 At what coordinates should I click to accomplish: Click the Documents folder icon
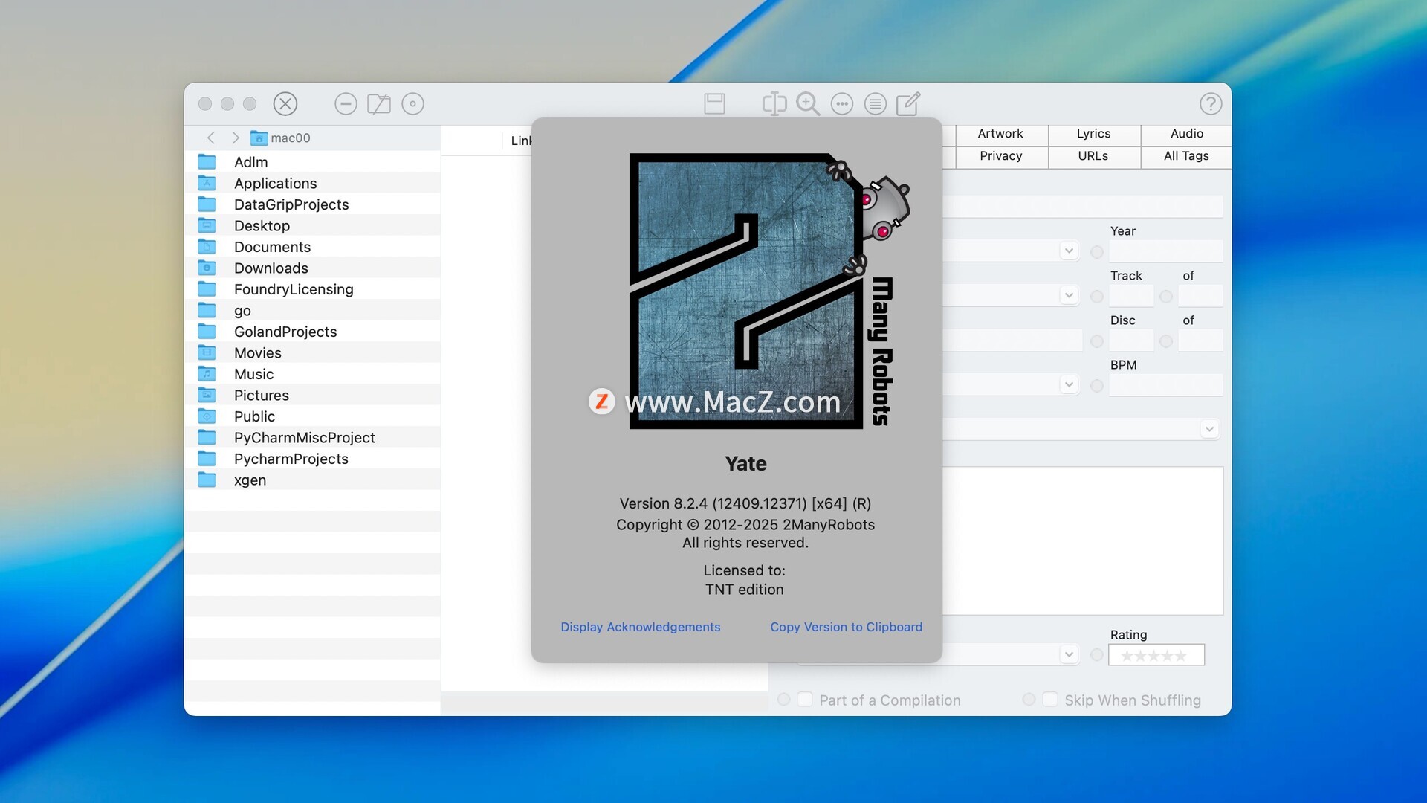pyautogui.click(x=207, y=247)
